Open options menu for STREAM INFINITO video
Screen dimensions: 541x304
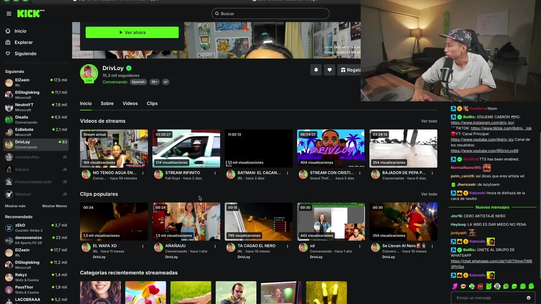coord(215,173)
